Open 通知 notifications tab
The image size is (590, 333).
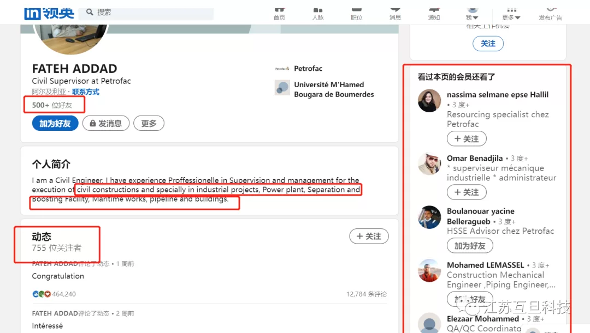click(434, 14)
